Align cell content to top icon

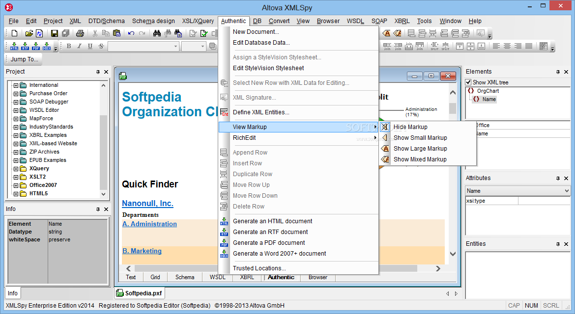[460, 46]
